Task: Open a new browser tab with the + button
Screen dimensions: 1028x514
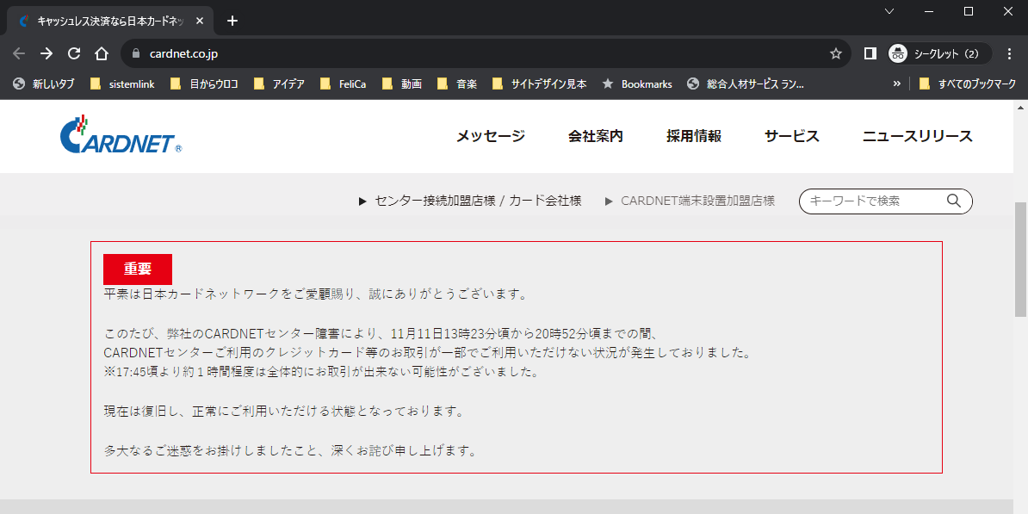Action: 232,21
